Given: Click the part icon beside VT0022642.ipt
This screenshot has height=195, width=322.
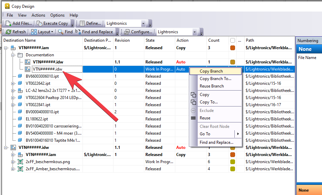Looking at the screenshot, I should coord(20,83).
